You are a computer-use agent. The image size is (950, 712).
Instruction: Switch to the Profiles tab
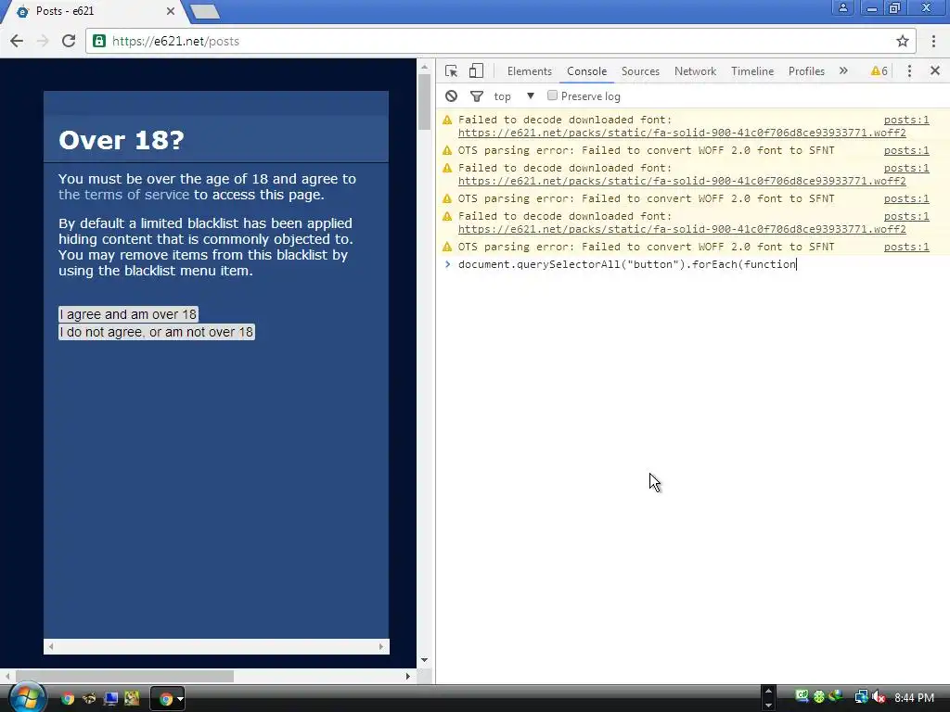tap(806, 70)
